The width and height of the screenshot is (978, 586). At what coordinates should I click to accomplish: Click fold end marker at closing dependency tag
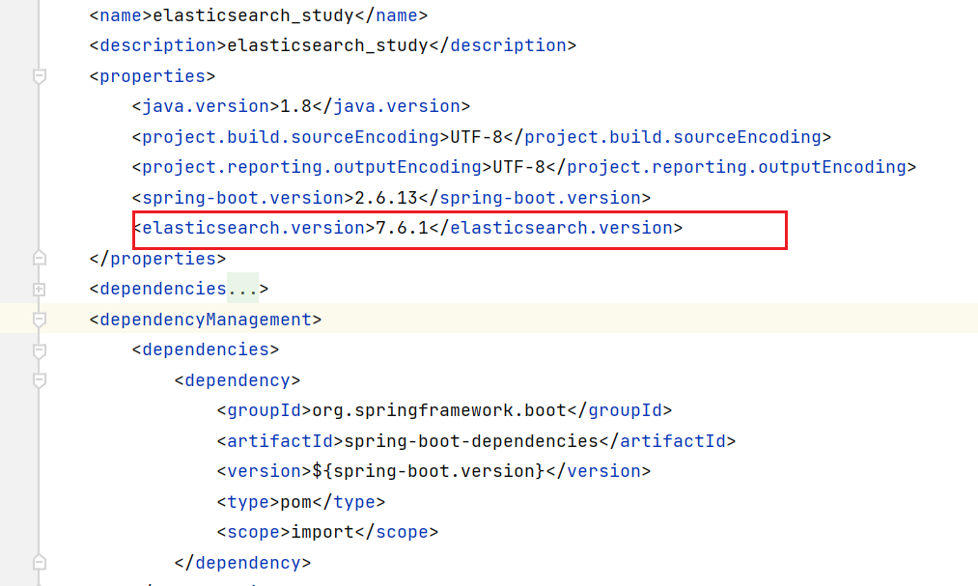pyautogui.click(x=39, y=562)
